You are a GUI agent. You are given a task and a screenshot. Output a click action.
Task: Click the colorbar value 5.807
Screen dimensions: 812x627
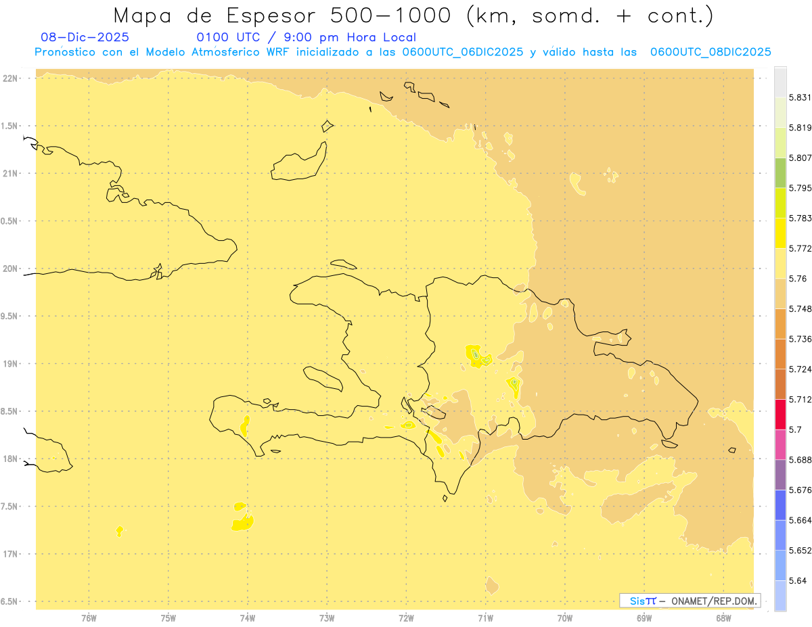tap(800, 158)
